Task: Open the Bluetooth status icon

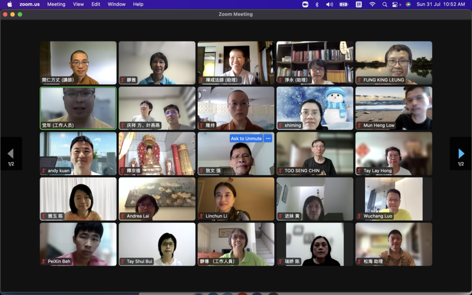Action: click(x=317, y=4)
